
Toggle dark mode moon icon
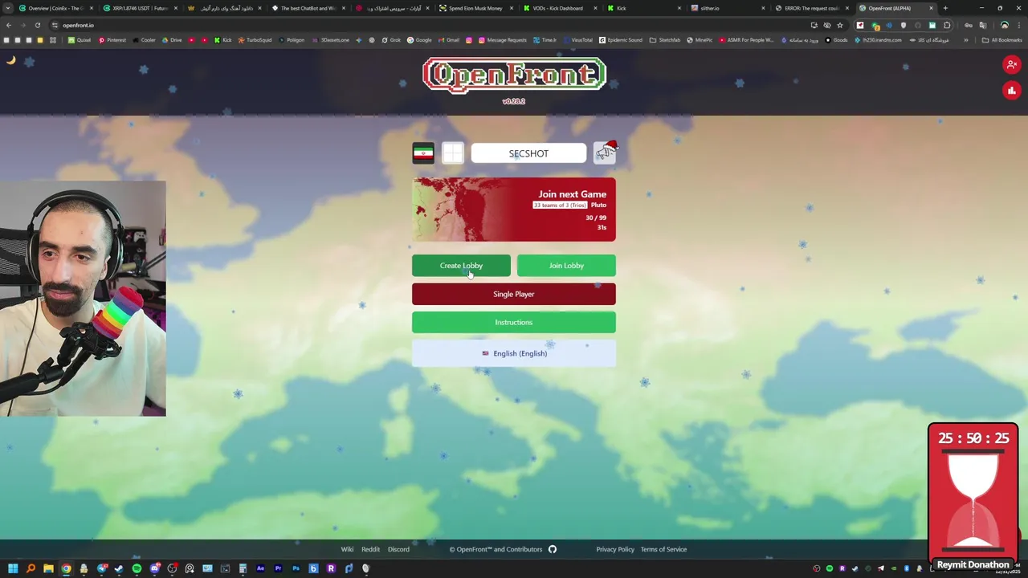[x=11, y=60]
